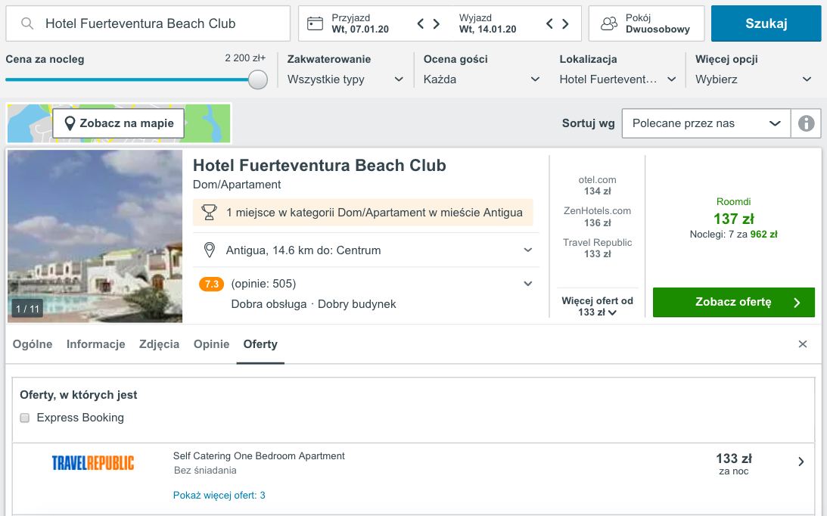The image size is (827, 516).
Task: Click the location marker icon beside Antigua
Action: coord(210,250)
